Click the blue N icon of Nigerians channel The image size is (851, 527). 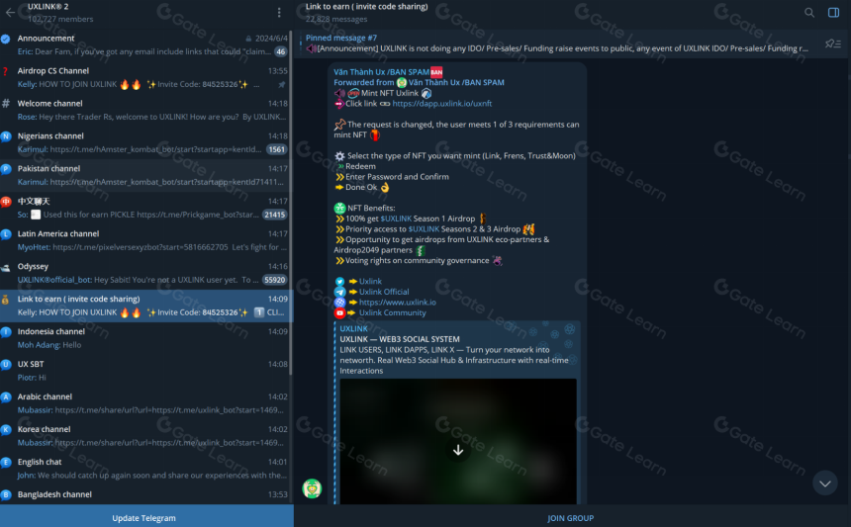point(6,136)
